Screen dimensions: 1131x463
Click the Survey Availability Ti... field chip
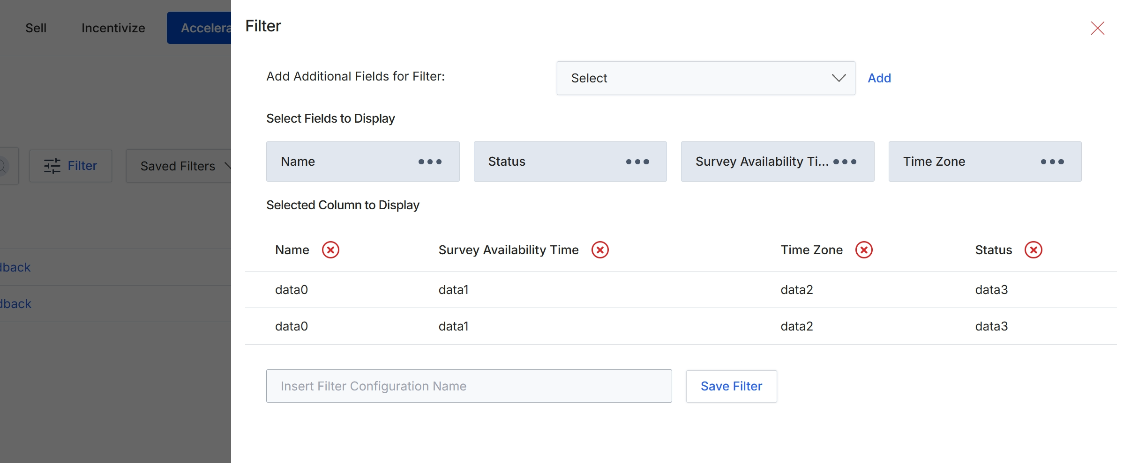778,162
